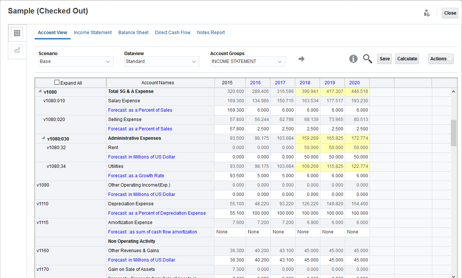This screenshot has width=462, height=278.
Task: Open the information icon near Save
Action: click(x=353, y=59)
